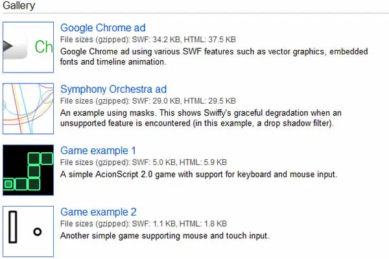Click the green 'Ch' text in Chrome thumbnail

pyautogui.click(x=43, y=47)
